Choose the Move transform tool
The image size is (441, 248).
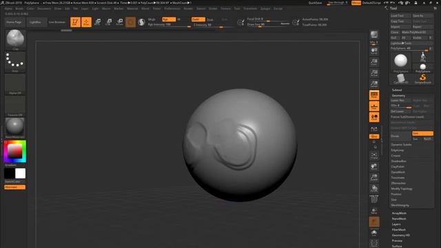pyautogui.click(x=98, y=22)
